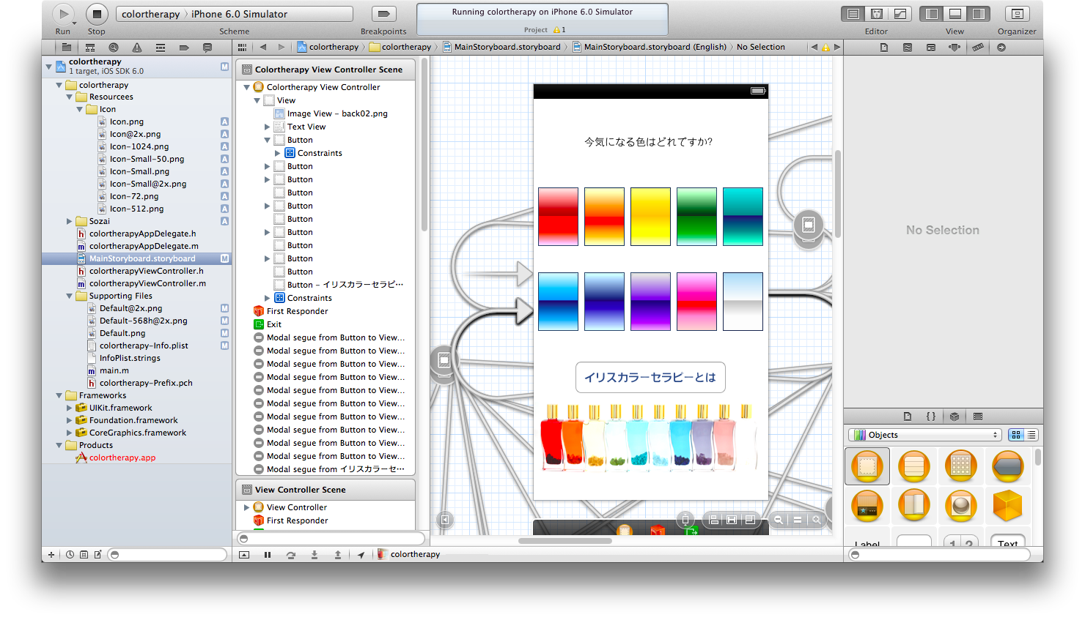Open the Connections inspector arrow icon
The height and width of the screenshot is (620, 1085).
pos(1001,48)
